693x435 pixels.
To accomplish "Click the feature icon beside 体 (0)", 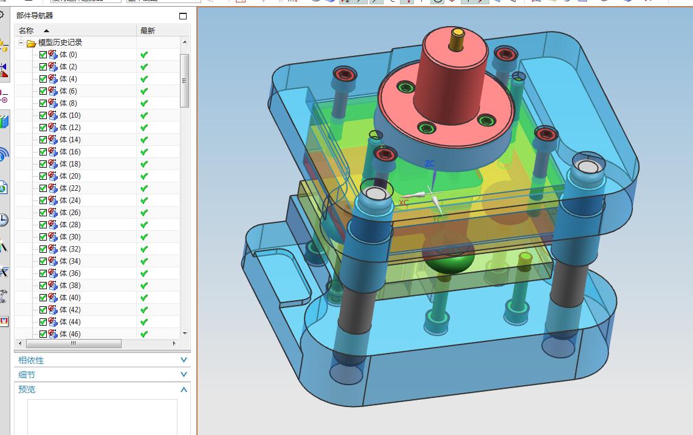I will pos(53,55).
